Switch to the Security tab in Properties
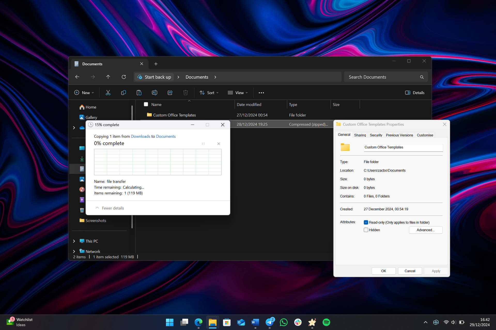The width and height of the screenshot is (496, 330). [376, 135]
